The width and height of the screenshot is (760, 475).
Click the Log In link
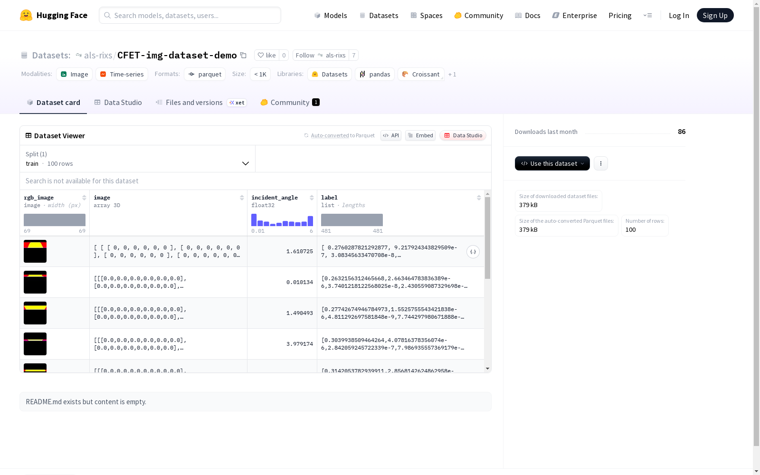click(x=679, y=15)
